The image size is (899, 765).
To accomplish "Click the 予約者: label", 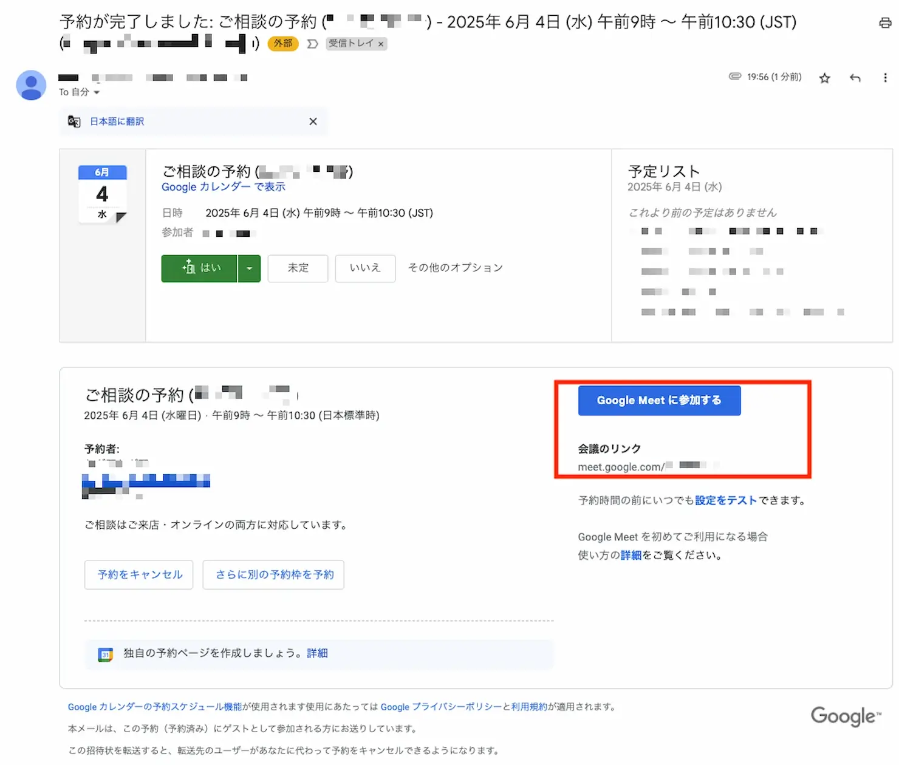I will pyautogui.click(x=102, y=449).
